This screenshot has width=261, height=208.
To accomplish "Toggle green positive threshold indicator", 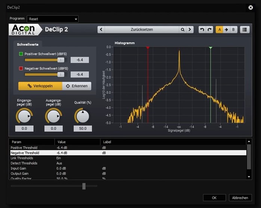I will 21,54.
